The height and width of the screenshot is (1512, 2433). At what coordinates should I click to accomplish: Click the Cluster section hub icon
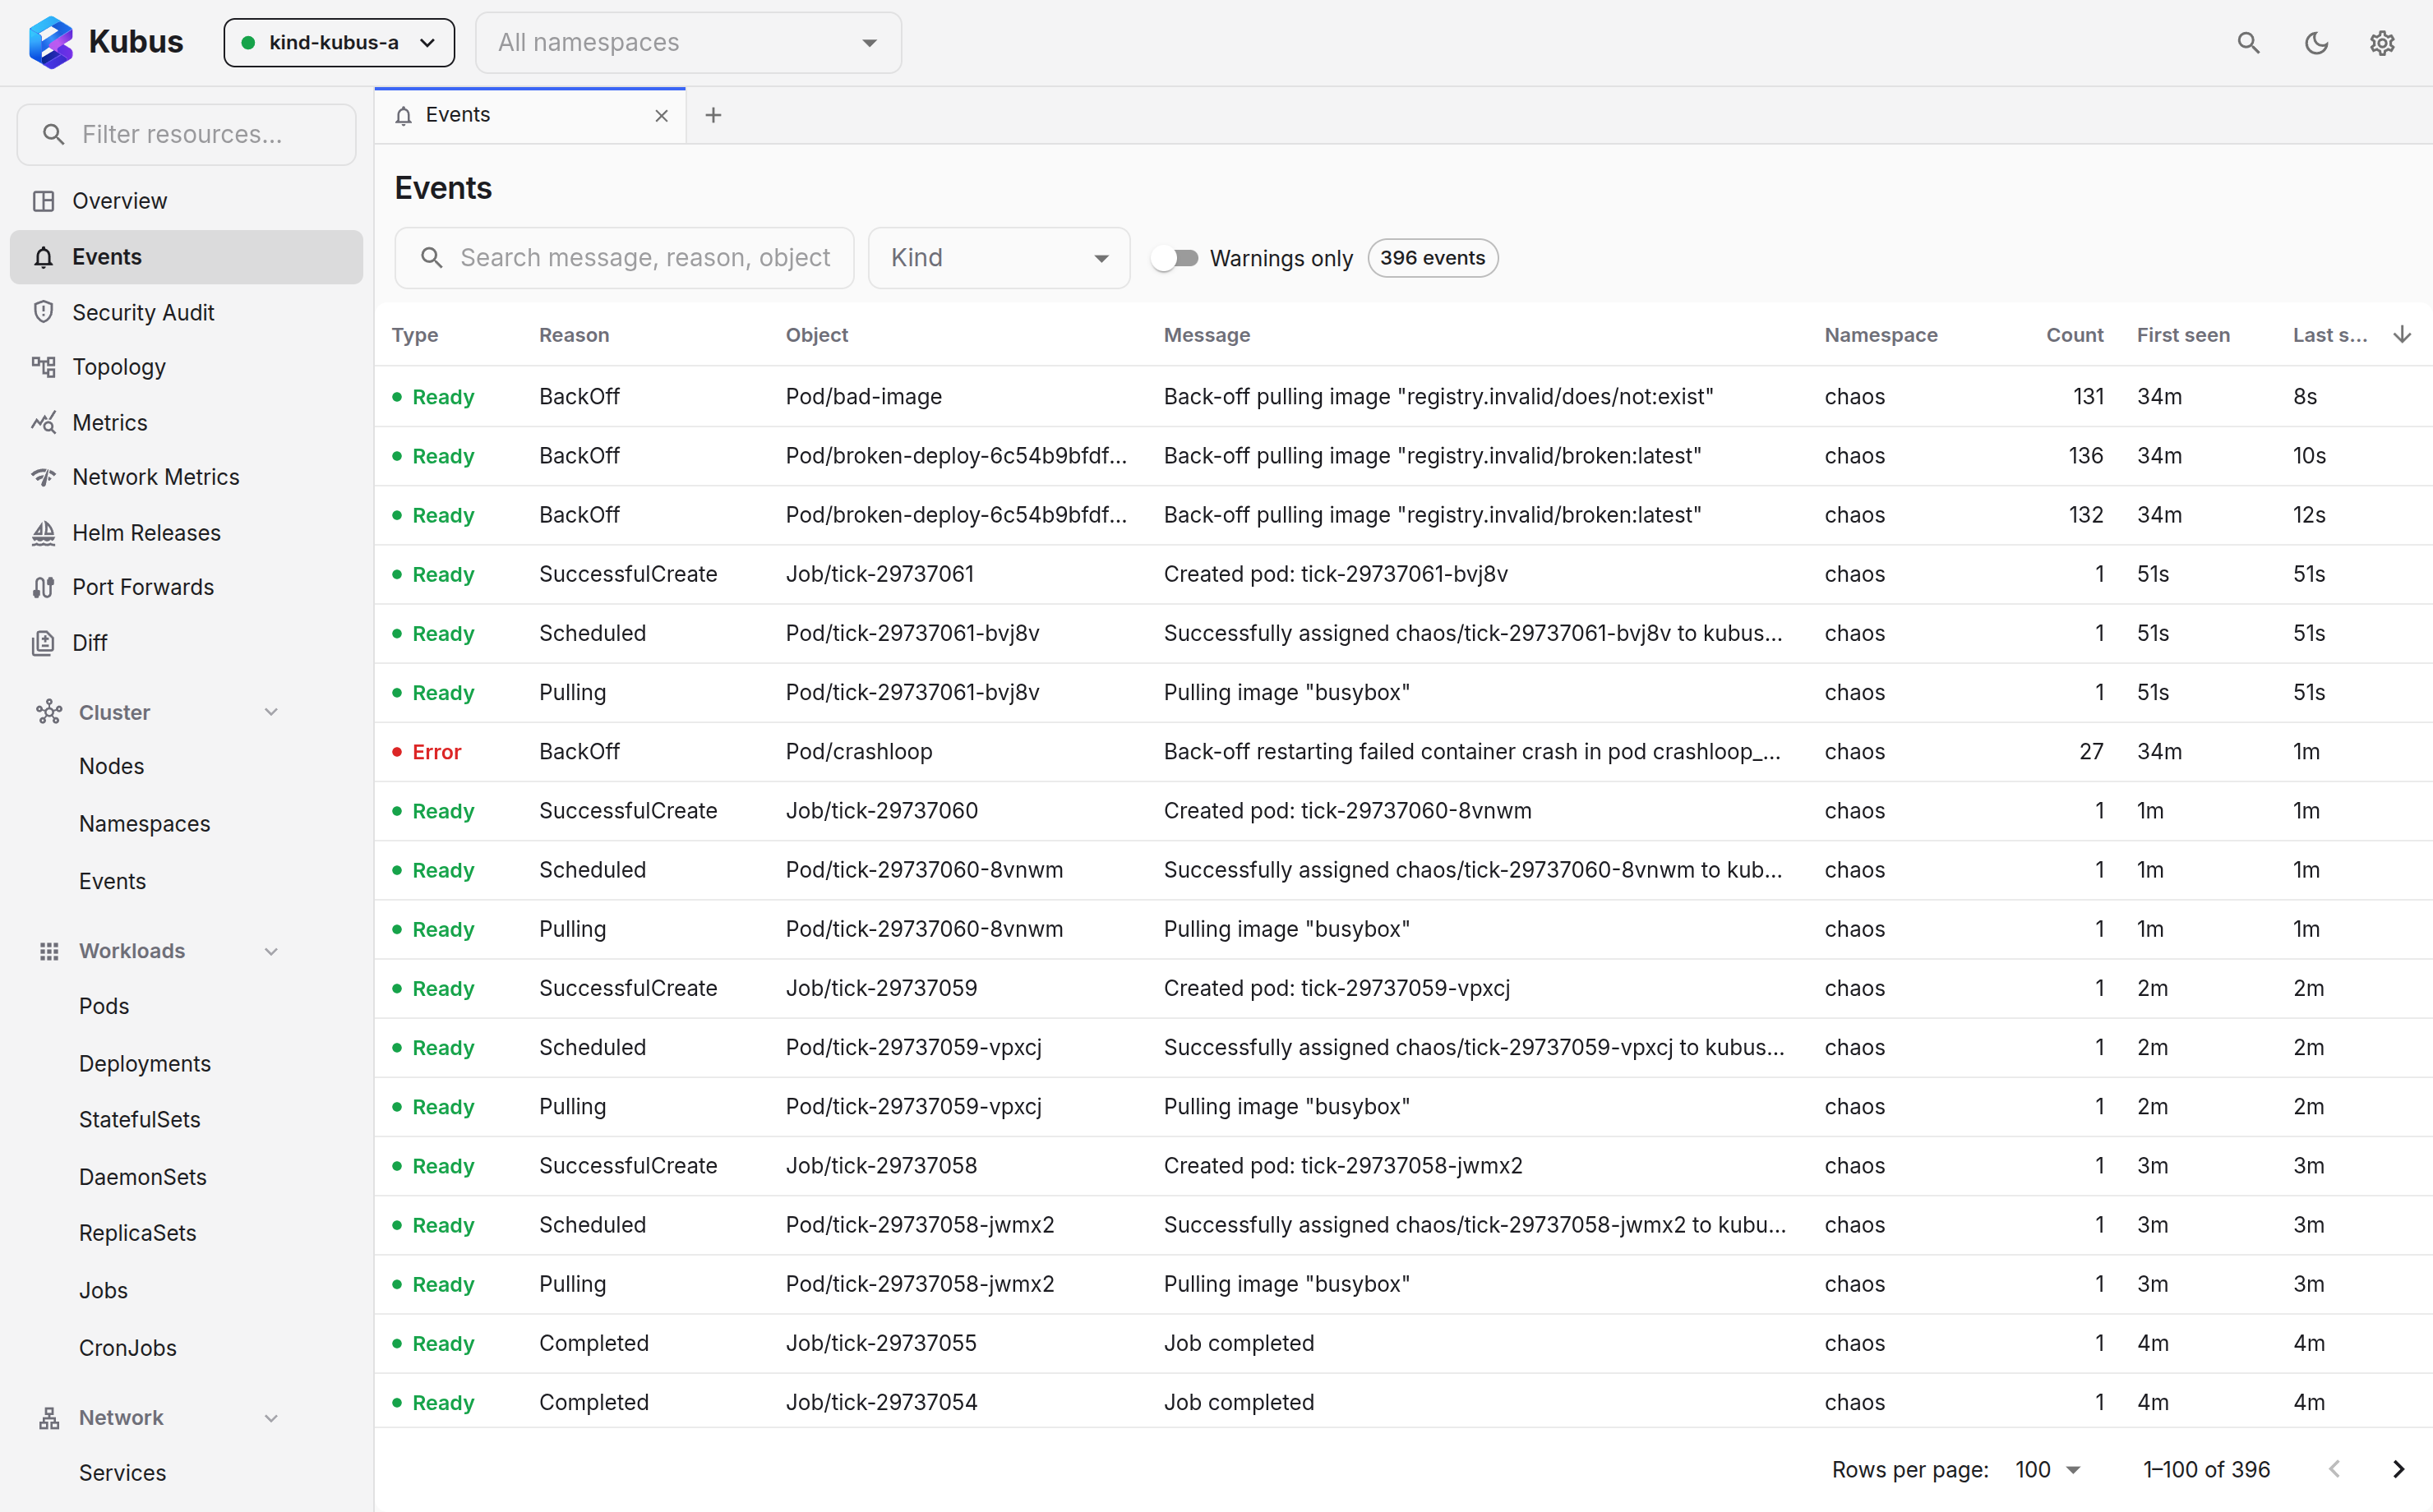click(x=49, y=712)
